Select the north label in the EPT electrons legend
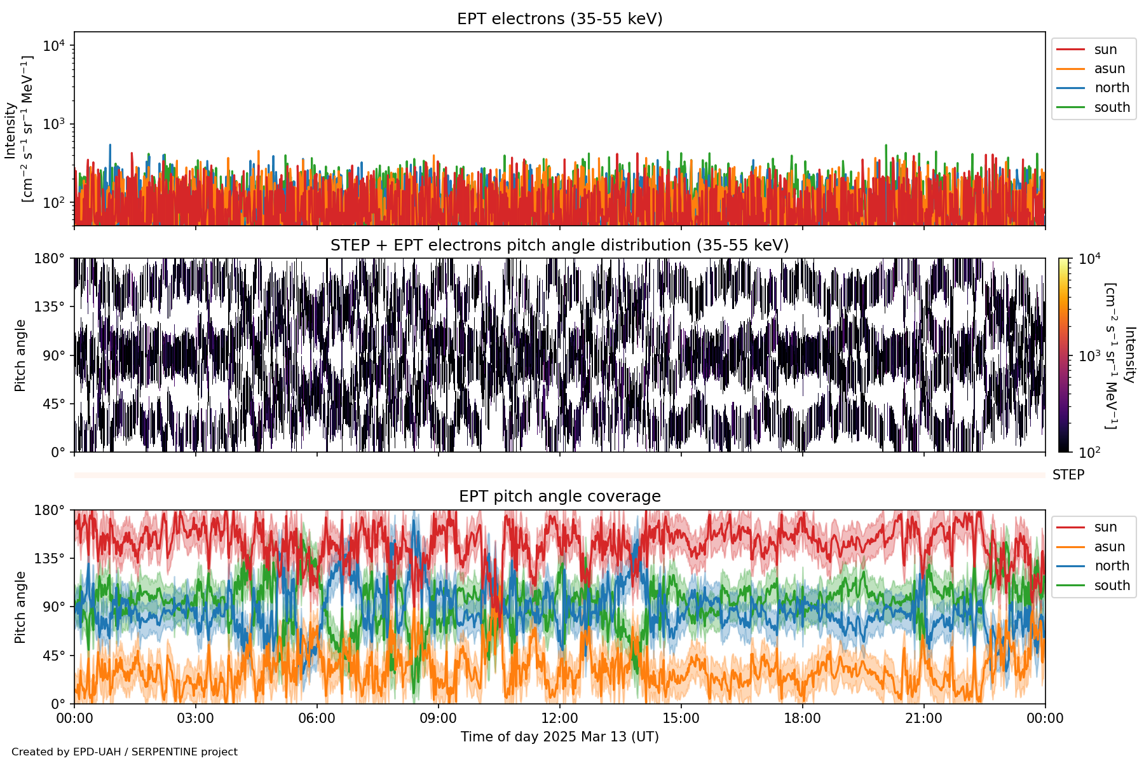This screenshot has height=763, width=1144. coord(1112,88)
